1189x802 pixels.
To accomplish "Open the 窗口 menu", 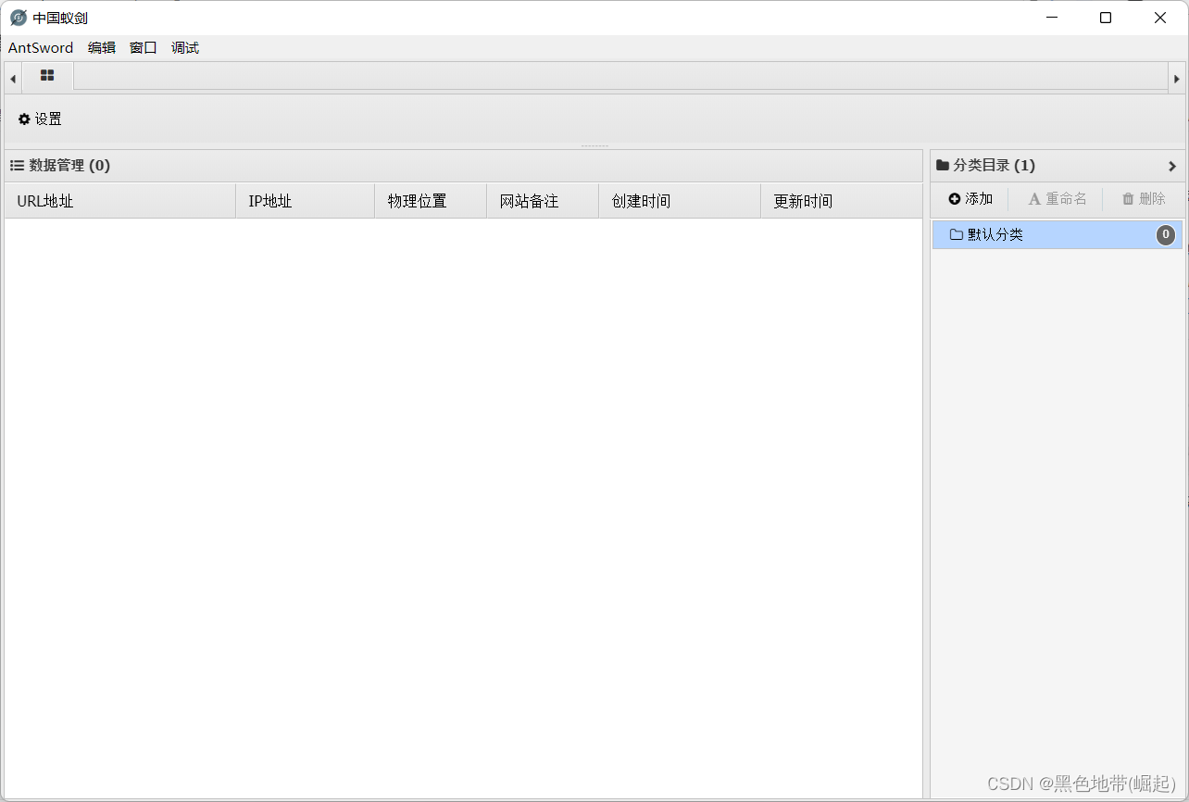I will (x=144, y=48).
